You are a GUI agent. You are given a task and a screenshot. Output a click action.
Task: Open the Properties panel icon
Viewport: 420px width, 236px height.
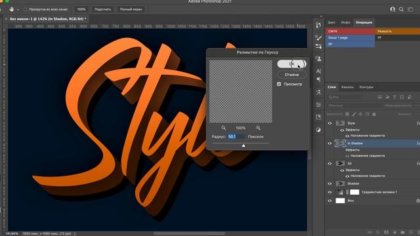point(318,105)
